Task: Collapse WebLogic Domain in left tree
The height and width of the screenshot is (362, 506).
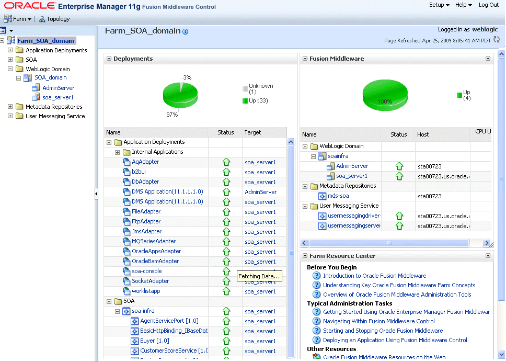Action: (x=10, y=69)
